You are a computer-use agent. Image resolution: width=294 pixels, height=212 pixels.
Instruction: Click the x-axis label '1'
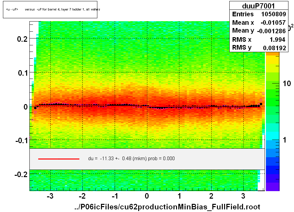click(x=179, y=196)
